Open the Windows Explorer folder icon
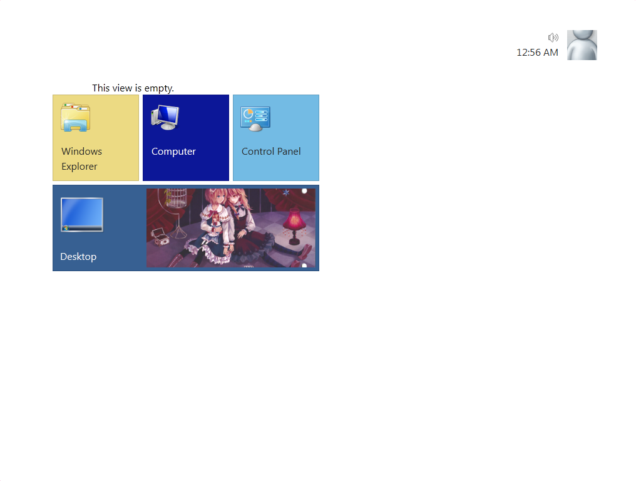Viewport: 641px width, 481px height. (76, 117)
